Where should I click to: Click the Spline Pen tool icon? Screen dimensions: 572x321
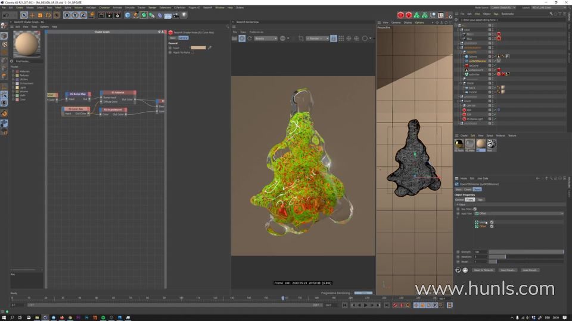pyautogui.click(x=136, y=15)
